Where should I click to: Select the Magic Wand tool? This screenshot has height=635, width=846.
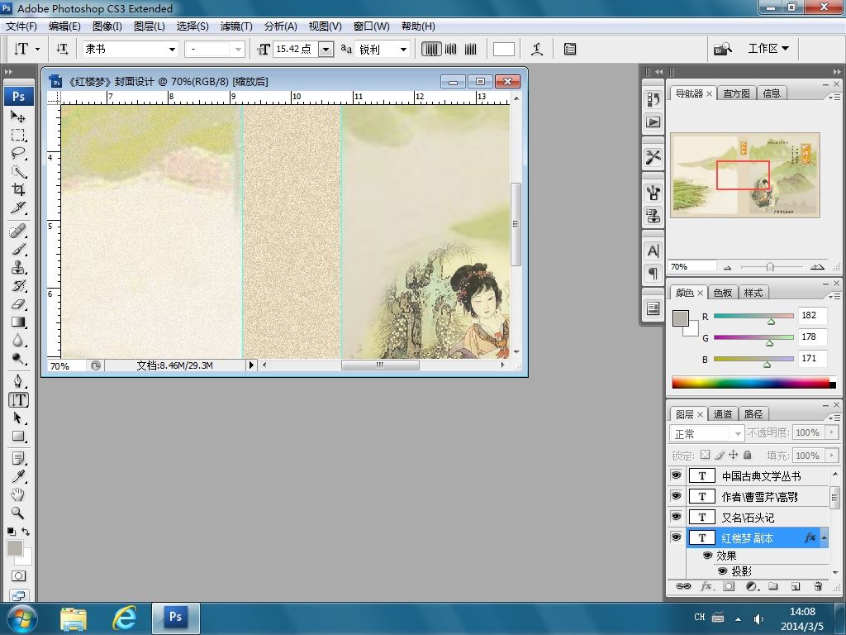click(x=18, y=172)
